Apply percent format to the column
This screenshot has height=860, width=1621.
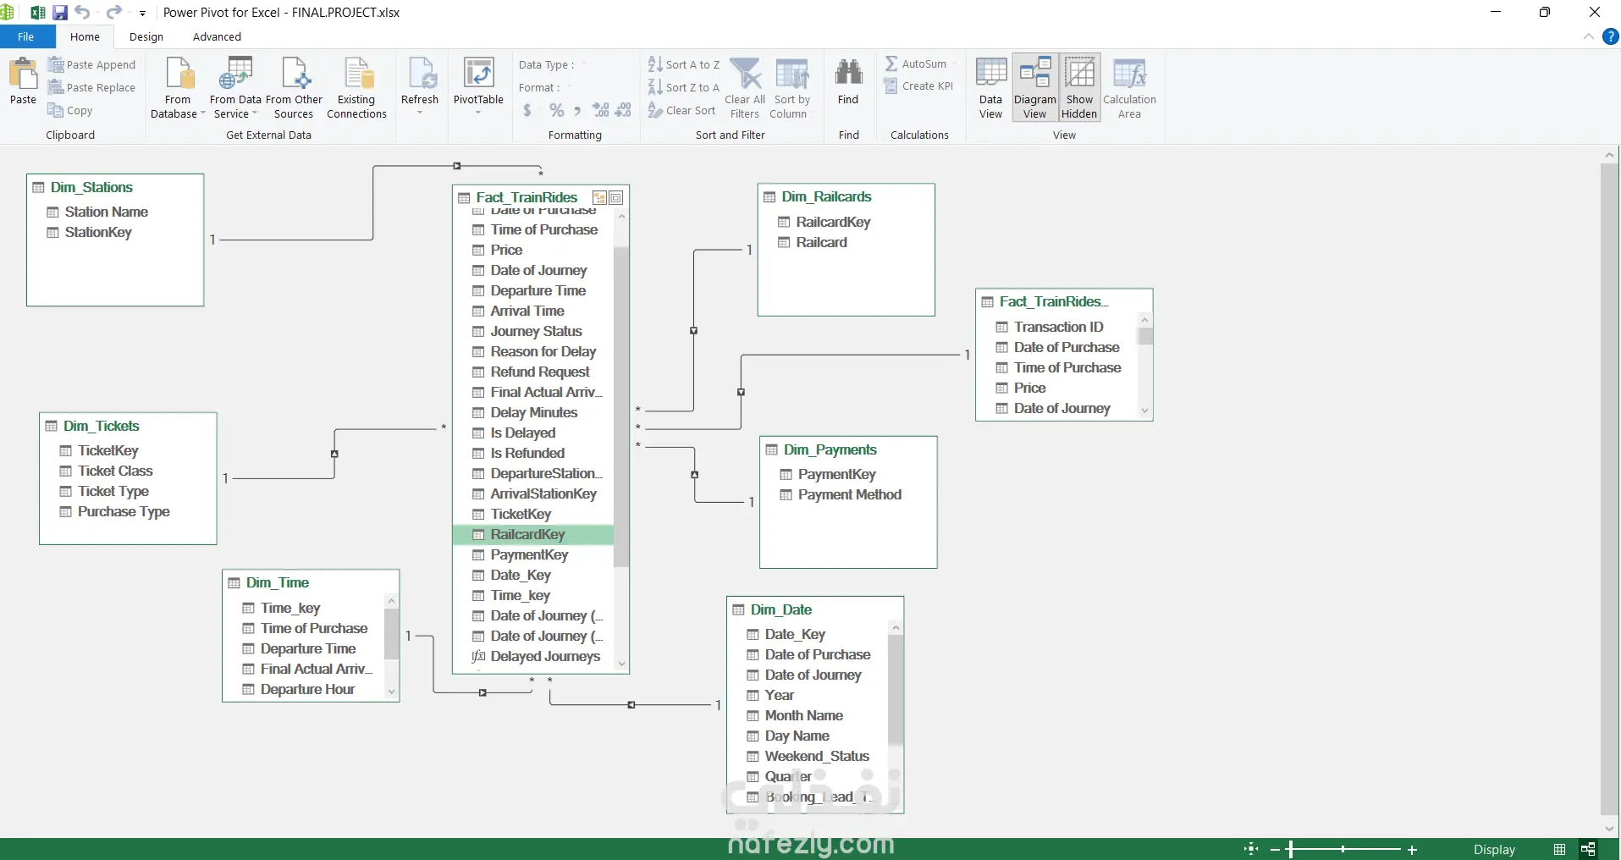point(556,110)
